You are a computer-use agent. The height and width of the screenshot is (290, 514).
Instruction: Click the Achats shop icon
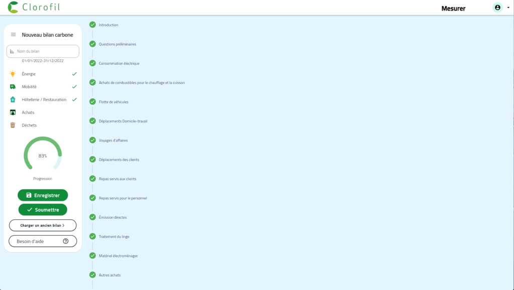click(13, 112)
